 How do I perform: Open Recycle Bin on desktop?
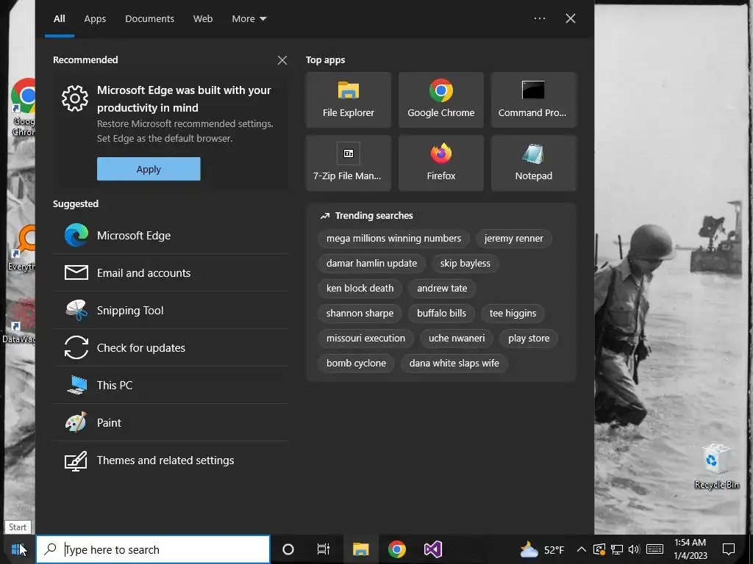pos(716,466)
